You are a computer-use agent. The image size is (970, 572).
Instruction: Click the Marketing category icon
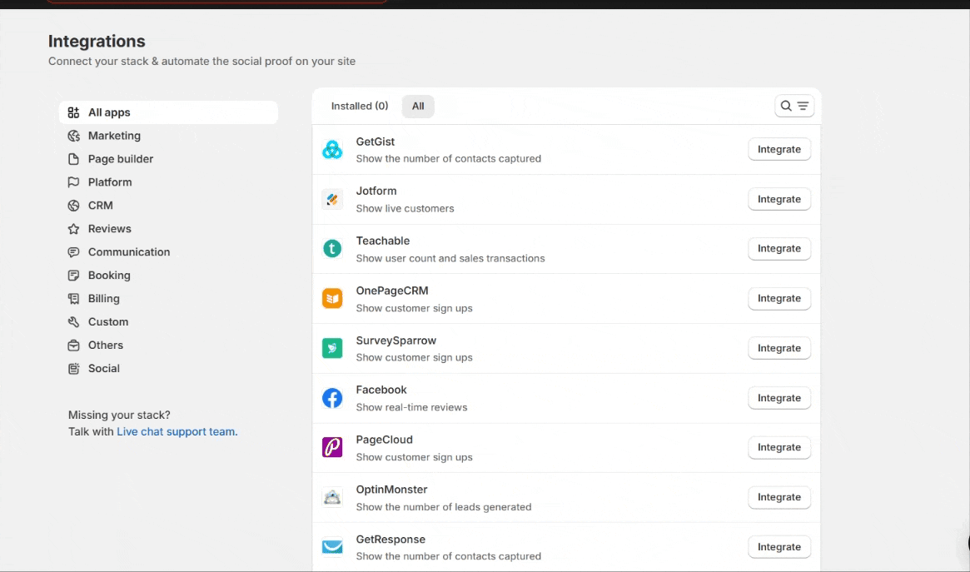pyautogui.click(x=73, y=136)
